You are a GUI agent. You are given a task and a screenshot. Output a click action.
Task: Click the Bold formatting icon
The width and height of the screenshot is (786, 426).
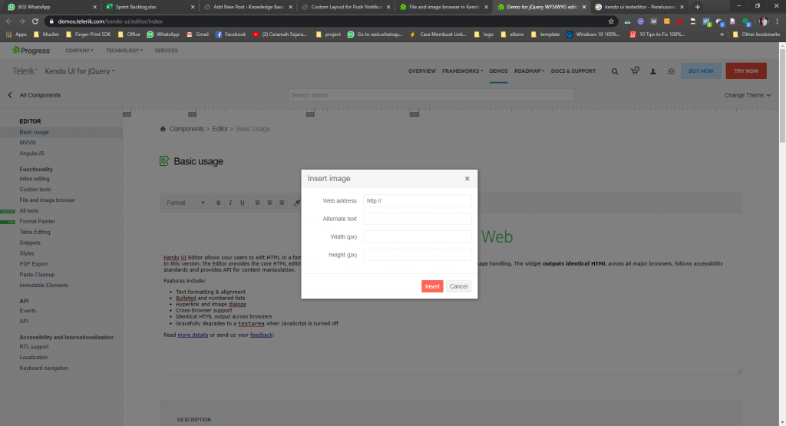pyautogui.click(x=219, y=203)
